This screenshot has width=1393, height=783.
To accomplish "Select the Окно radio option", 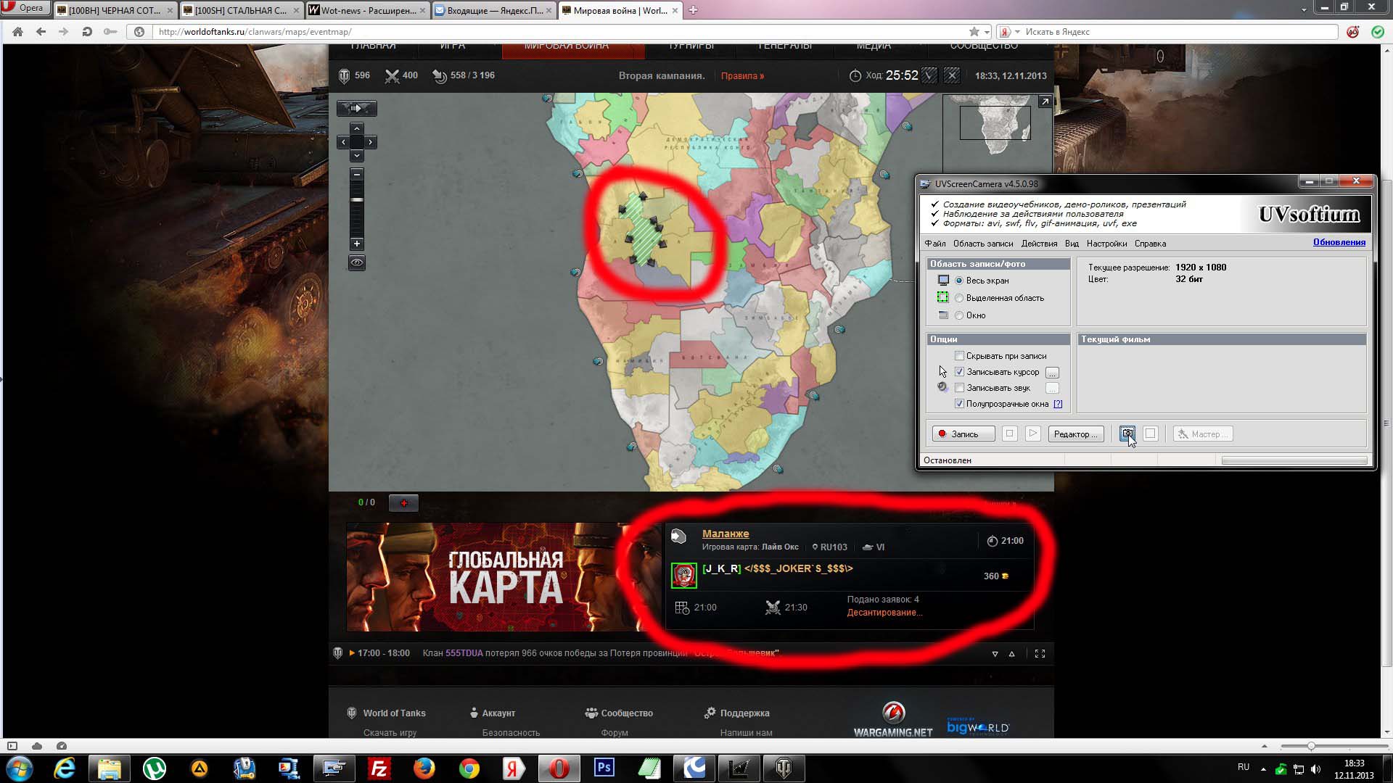I will coord(959,315).
